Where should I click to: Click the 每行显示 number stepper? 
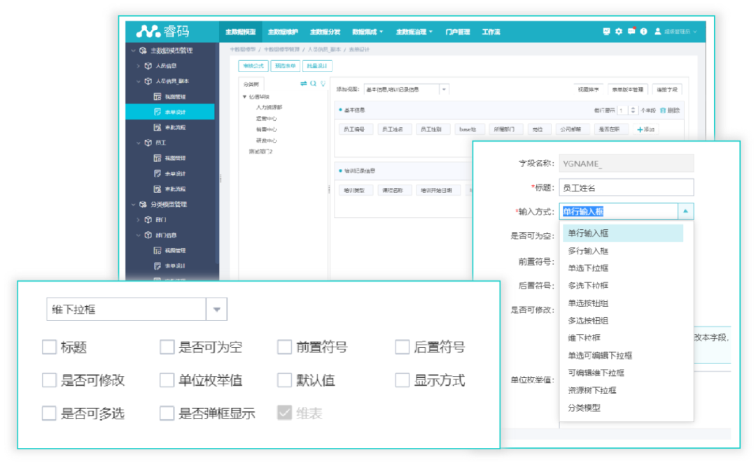[632, 110]
